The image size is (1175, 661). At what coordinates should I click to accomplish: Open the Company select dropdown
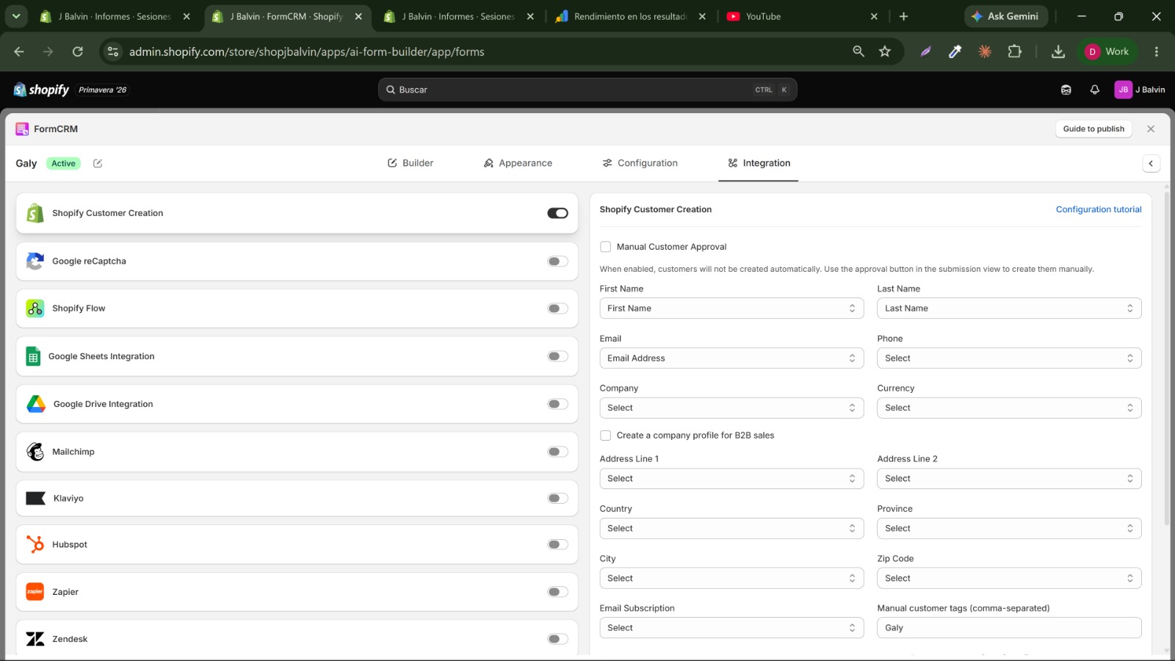(x=731, y=408)
